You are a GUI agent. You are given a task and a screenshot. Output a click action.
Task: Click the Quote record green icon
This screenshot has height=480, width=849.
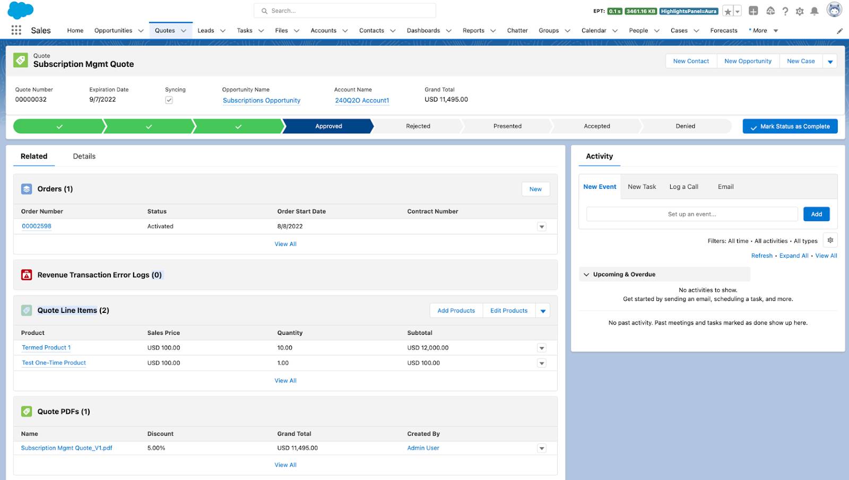21,60
